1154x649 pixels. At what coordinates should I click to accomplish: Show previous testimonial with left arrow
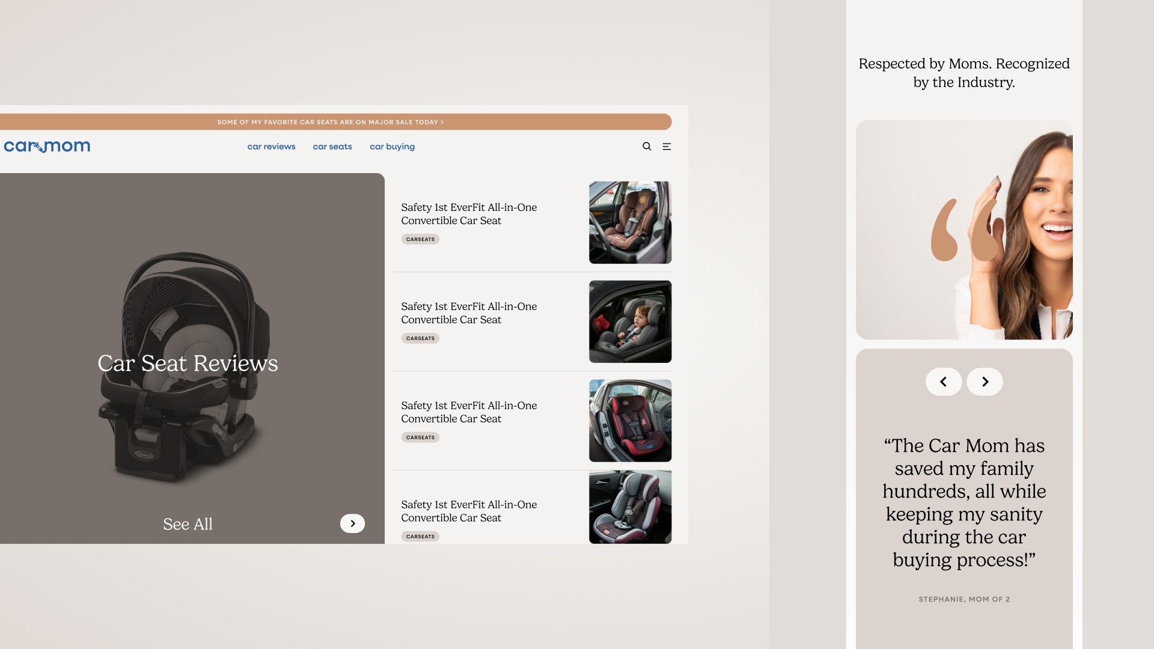(944, 382)
